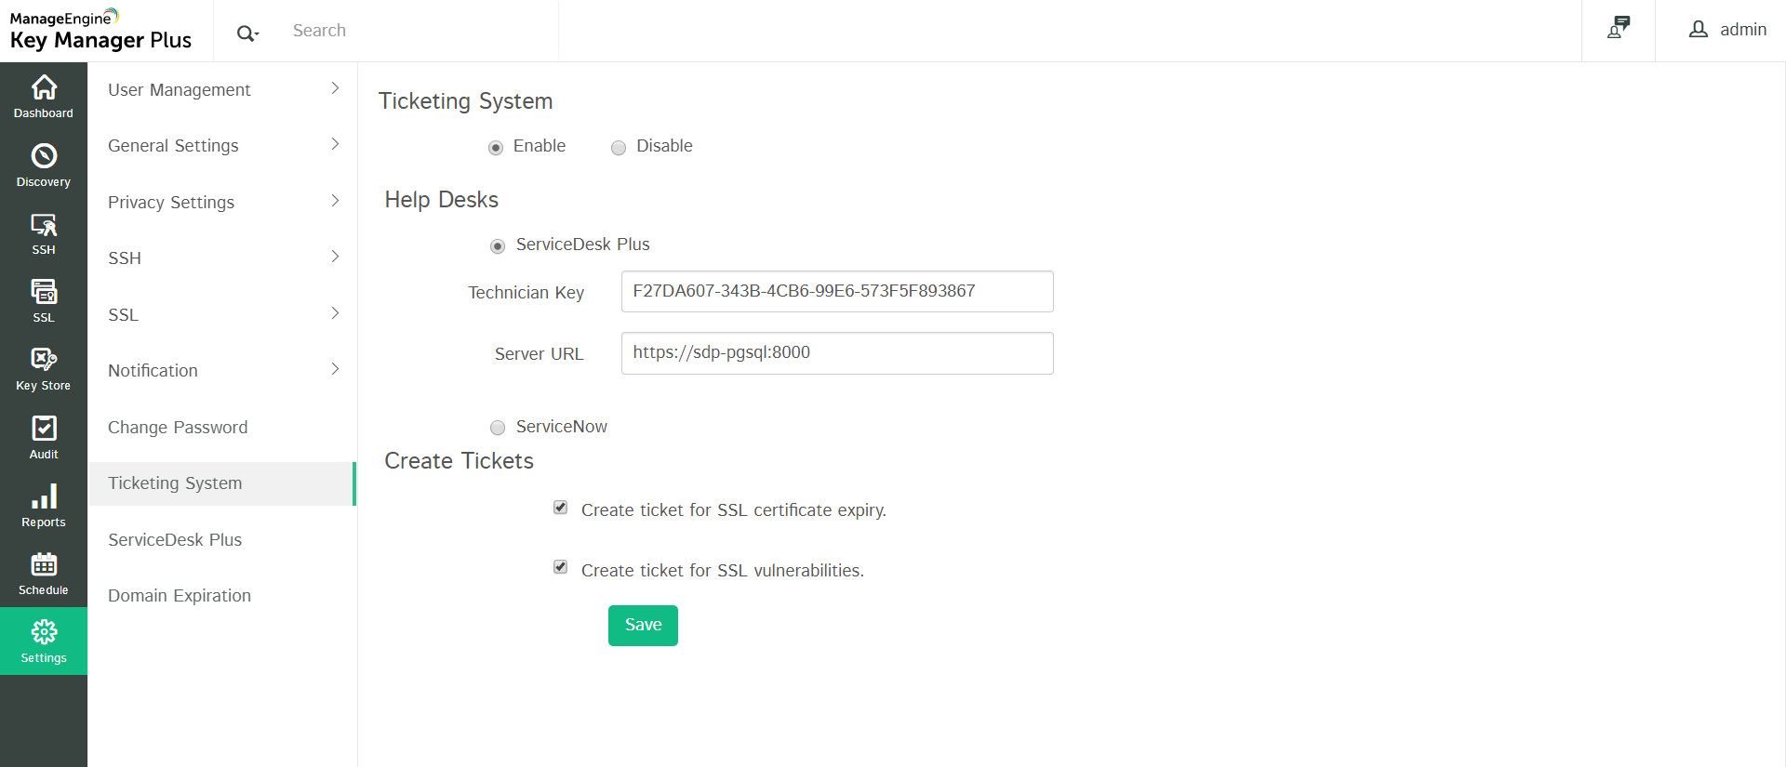Open the Audit checkmark icon
This screenshot has width=1786, height=767.
click(x=44, y=429)
